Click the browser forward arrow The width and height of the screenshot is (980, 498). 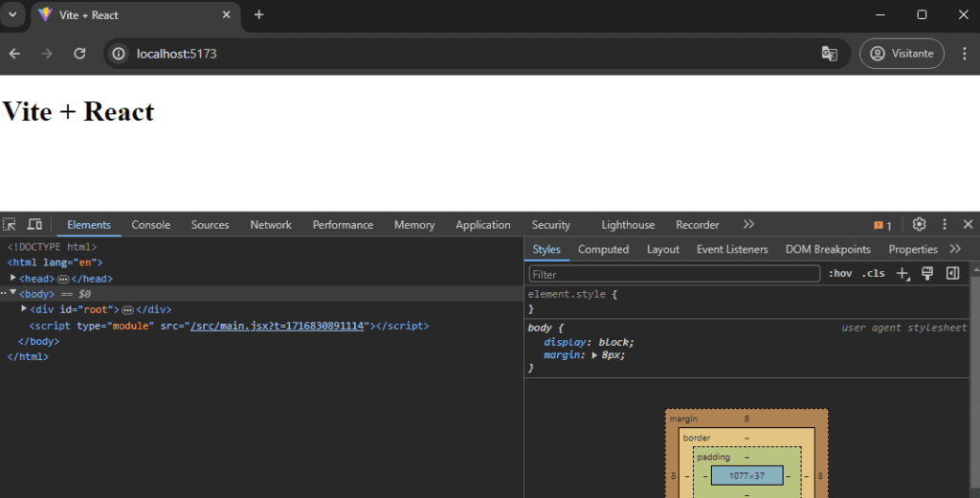[x=47, y=54]
